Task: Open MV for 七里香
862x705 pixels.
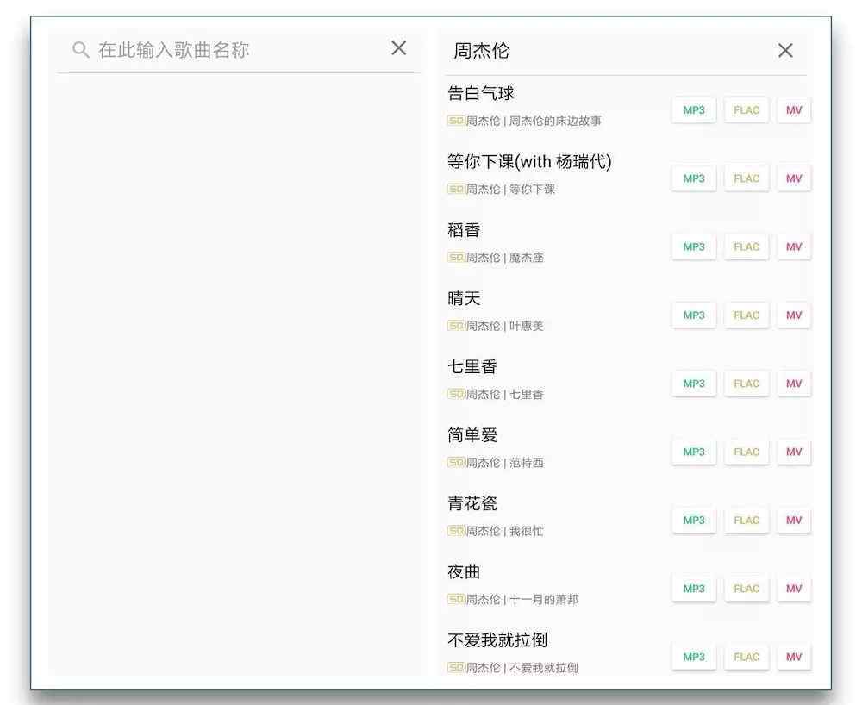Action: 794,384
